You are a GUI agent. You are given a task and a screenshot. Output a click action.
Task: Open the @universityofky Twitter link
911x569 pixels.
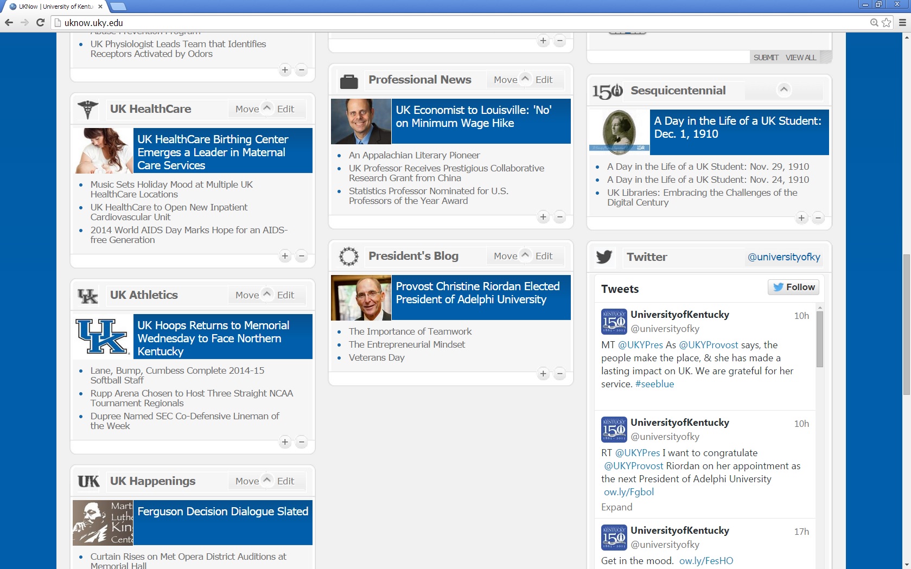point(783,257)
